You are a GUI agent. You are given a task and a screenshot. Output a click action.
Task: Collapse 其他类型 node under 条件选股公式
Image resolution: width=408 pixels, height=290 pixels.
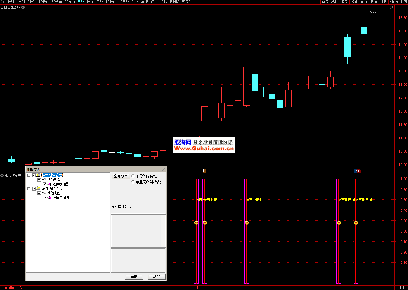point(34,193)
